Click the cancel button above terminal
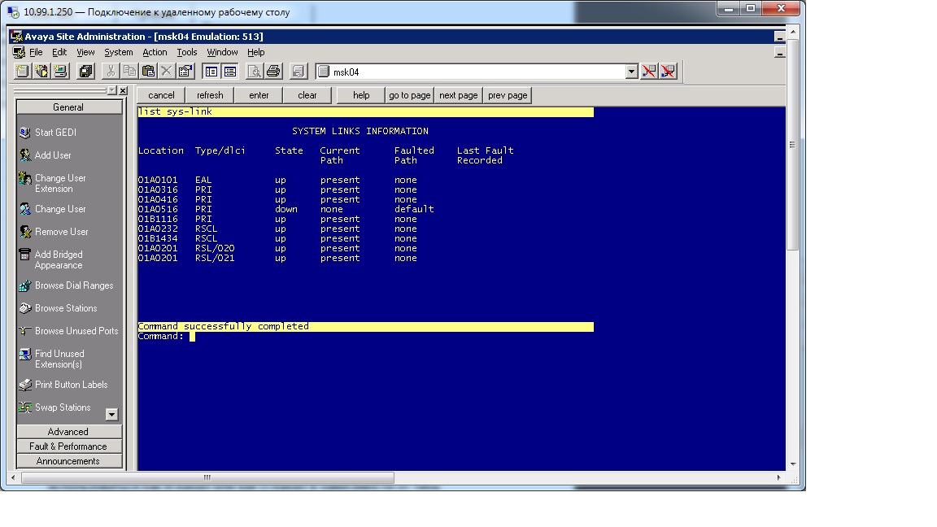The width and height of the screenshot is (937, 527). point(161,95)
